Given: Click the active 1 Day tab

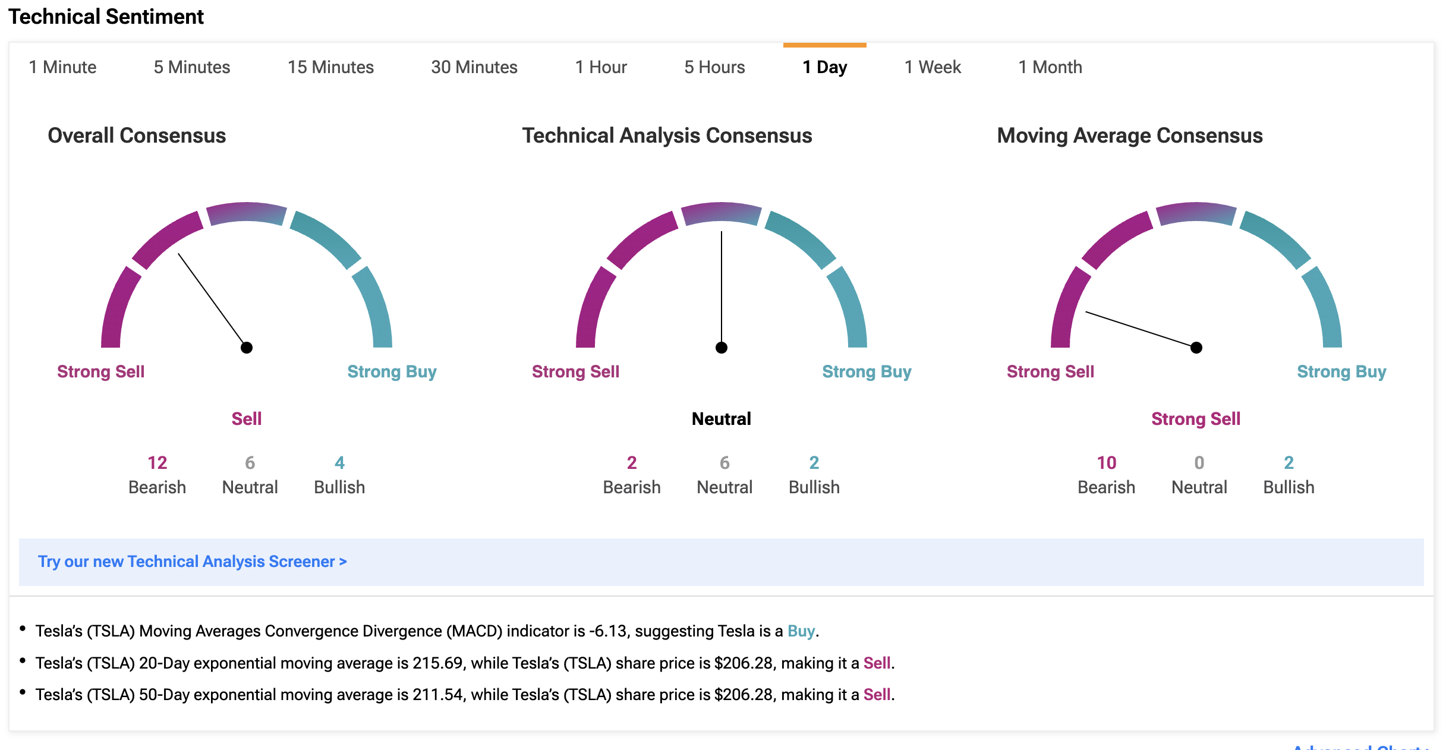Looking at the screenshot, I should [x=824, y=67].
